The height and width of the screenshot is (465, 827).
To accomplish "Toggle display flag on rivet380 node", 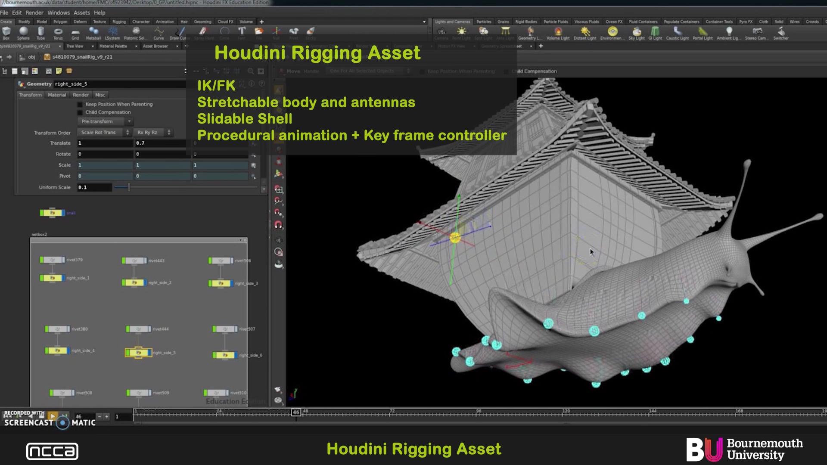I will click(68, 329).
